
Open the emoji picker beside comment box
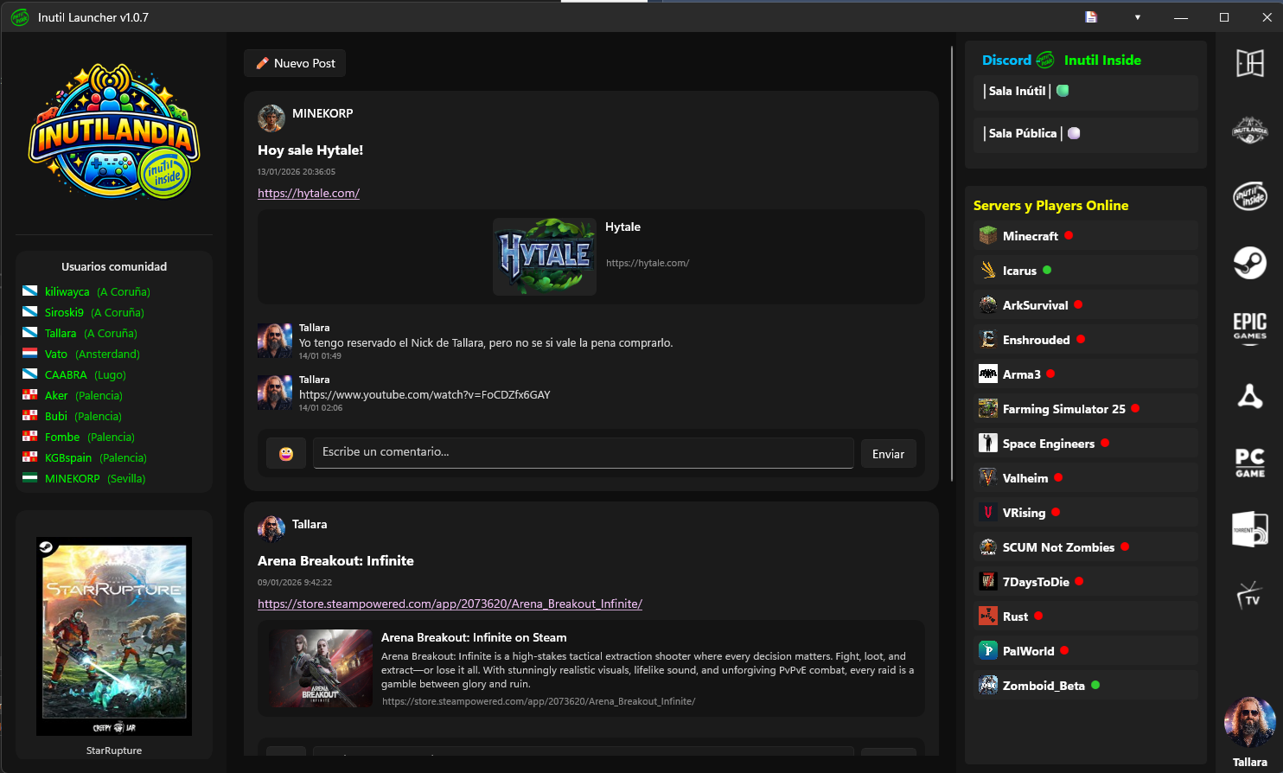(x=286, y=454)
